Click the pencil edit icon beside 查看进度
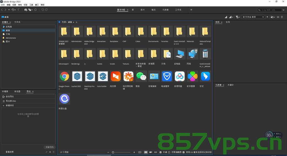 coord(46,152)
